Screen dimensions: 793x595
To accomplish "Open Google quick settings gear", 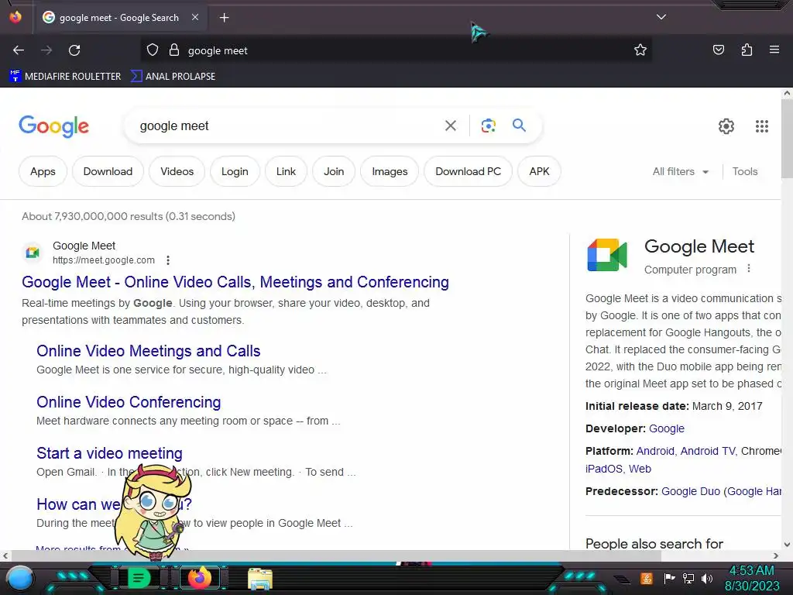I will pyautogui.click(x=726, y=126).
